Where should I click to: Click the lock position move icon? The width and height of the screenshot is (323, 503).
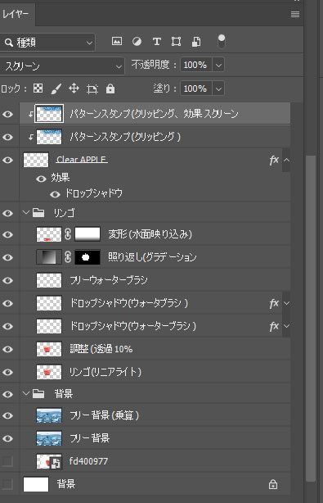[x=74, y=88]
